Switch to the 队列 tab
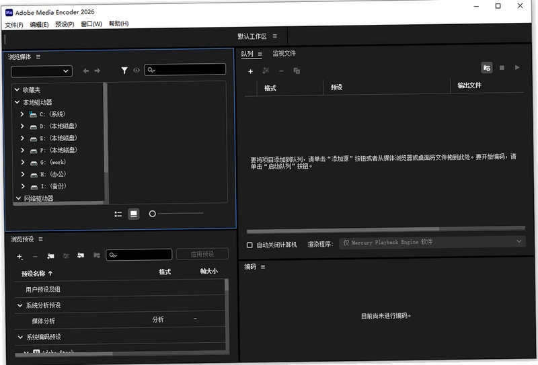538x365 pixels. point(247,54)
